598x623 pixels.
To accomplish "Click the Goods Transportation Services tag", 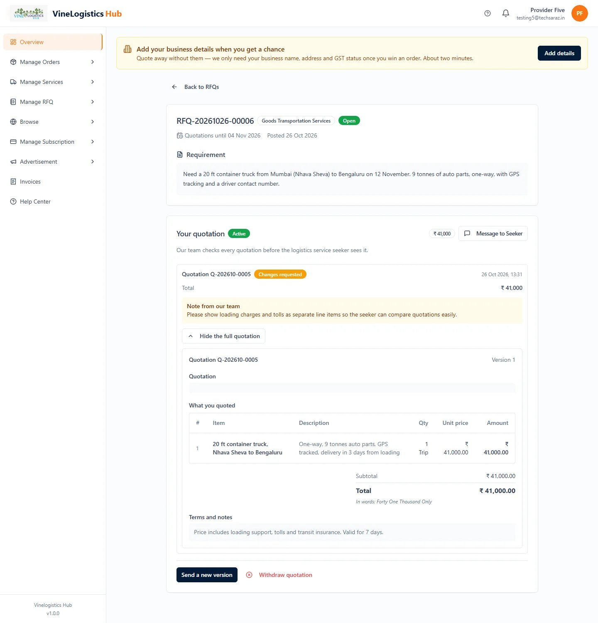I will pyautogui.click(x=296, y=121).
